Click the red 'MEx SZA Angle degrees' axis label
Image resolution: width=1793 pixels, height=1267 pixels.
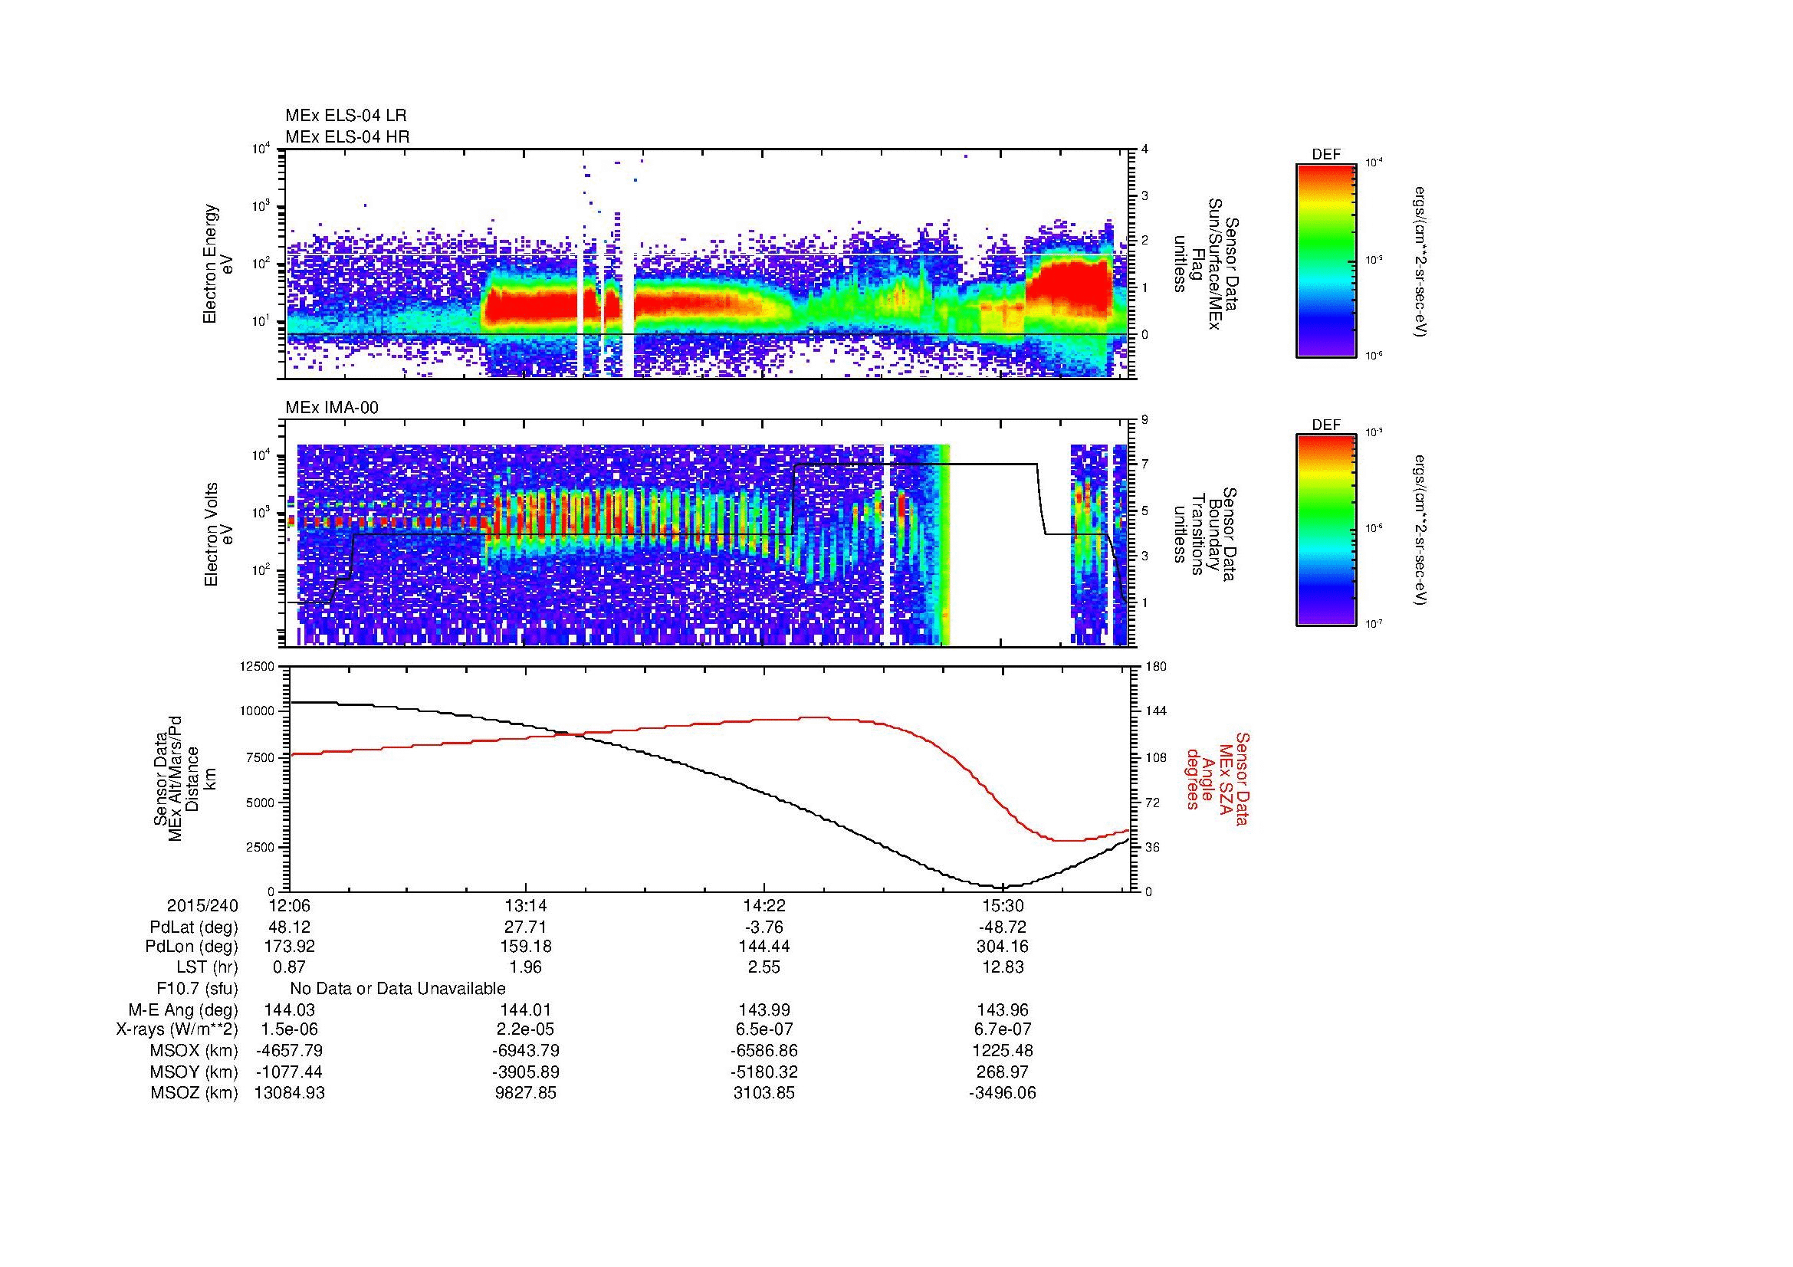click(1217, 778)
